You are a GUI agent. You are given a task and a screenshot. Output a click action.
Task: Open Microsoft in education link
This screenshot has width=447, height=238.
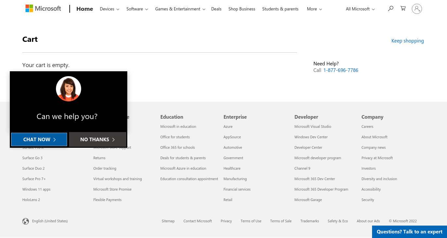click(178, 127)
